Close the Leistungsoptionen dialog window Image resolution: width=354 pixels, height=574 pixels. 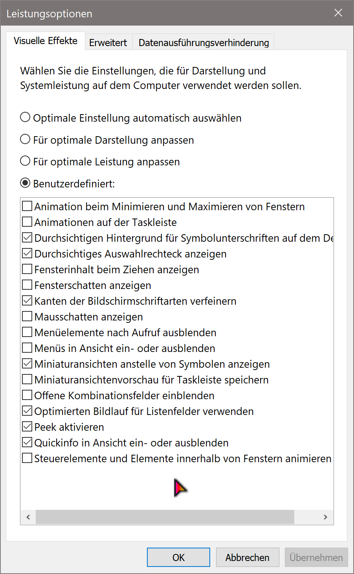[x=338, y=13]
